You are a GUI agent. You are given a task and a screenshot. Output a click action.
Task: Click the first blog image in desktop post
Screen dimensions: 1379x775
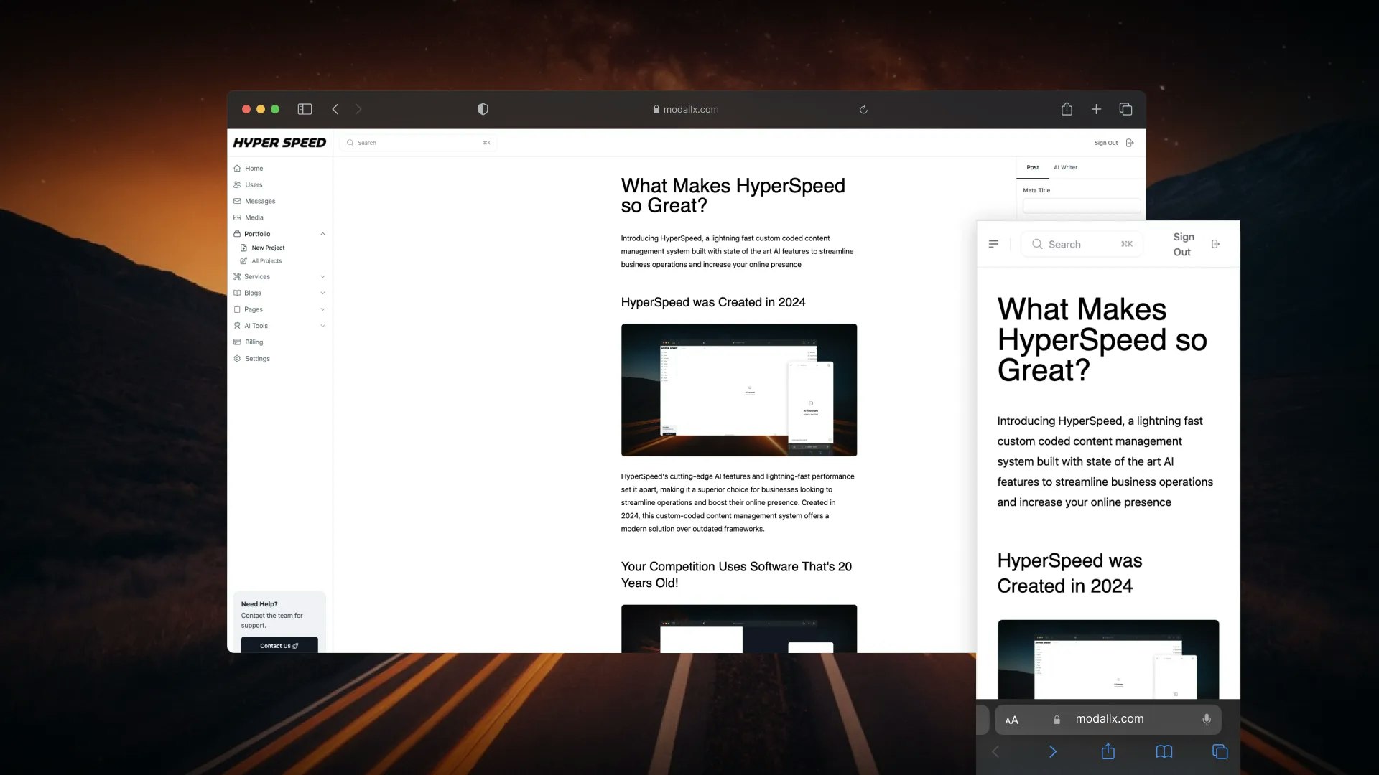click(x=739, y=390)
